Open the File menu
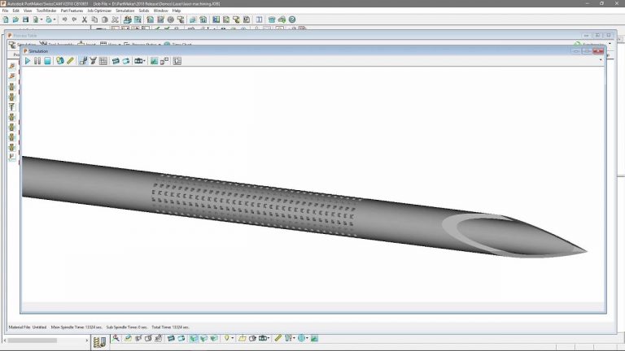The image size is (625, 351). point(5,11)
